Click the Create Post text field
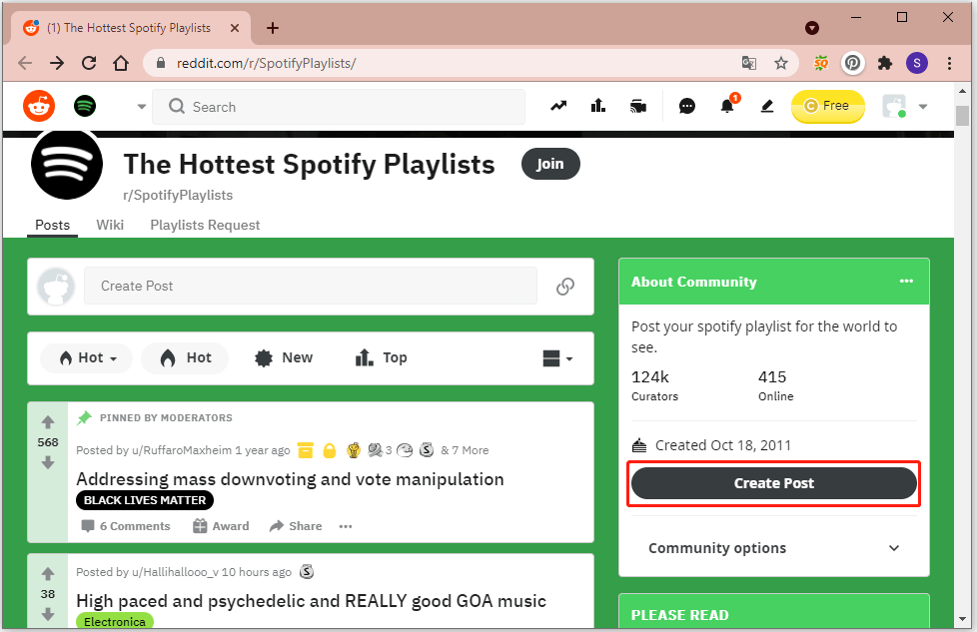 coord(311,286)
